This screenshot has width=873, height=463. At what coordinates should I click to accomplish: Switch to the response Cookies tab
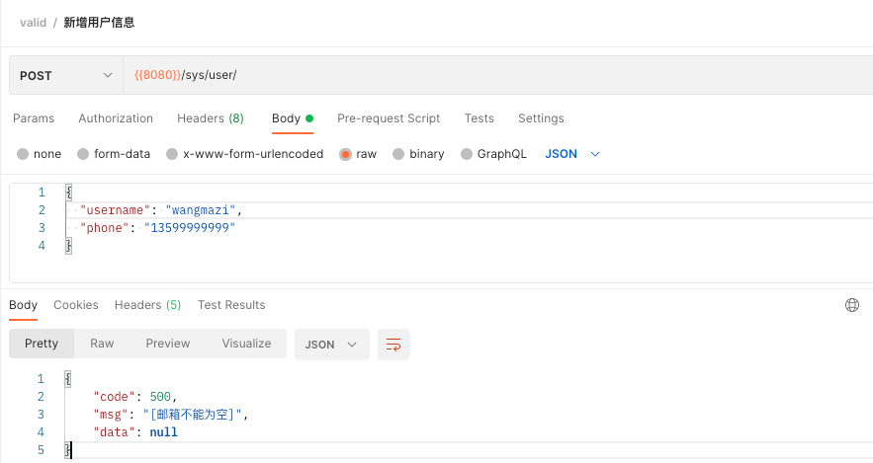pyautogui.click(x=76, y=305)
